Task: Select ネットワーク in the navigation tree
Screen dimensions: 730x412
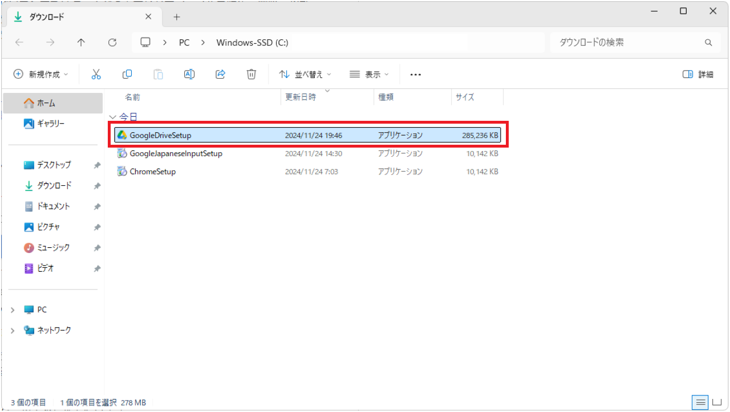Action: [x=54, y=331]
